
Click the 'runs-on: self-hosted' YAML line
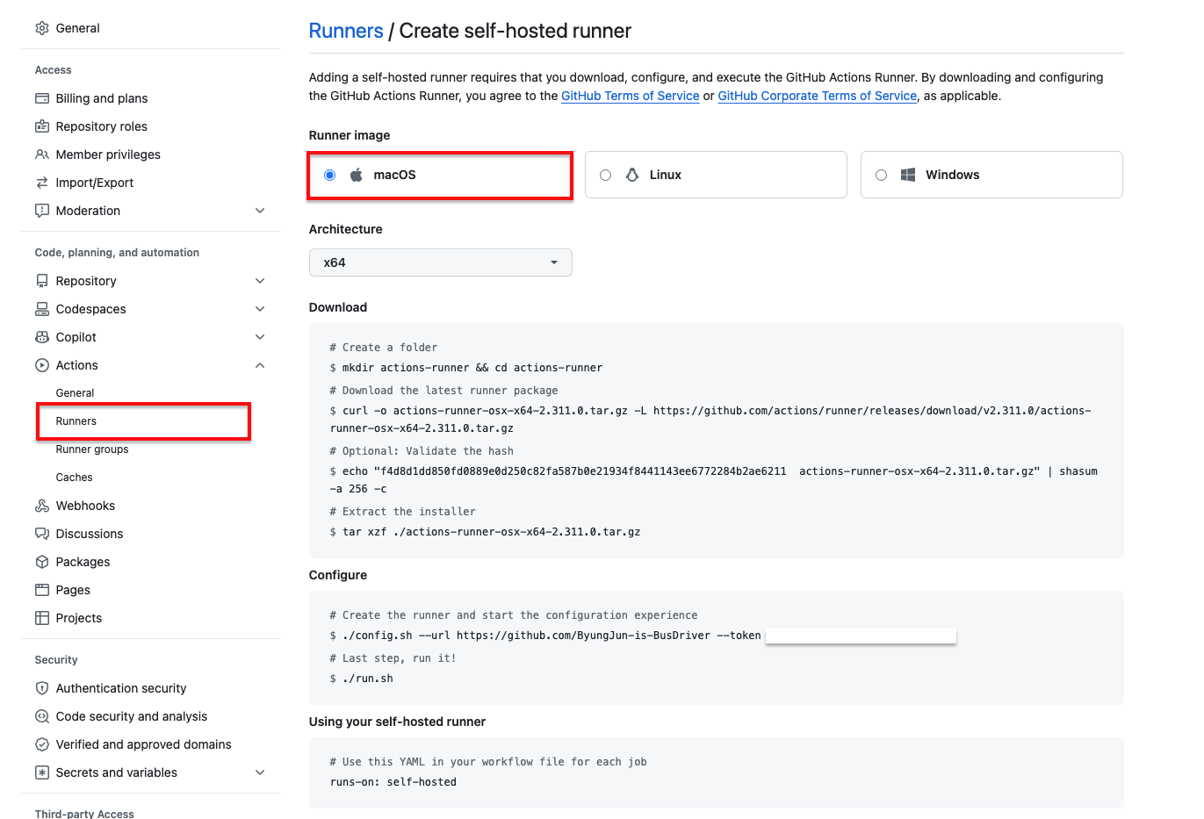[393, 782]
